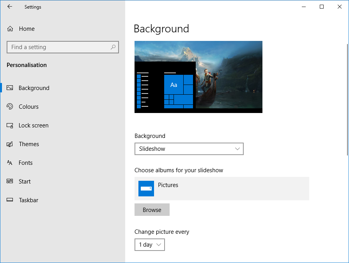Go to the Themes settings page

29,144
